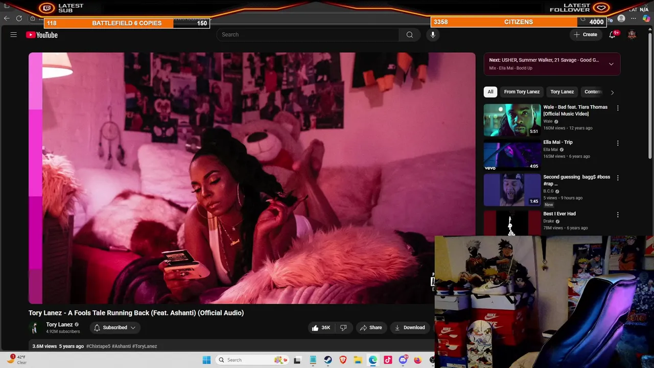Expand the Next up mix queue
654x368 pixels.
click(611, 64)
